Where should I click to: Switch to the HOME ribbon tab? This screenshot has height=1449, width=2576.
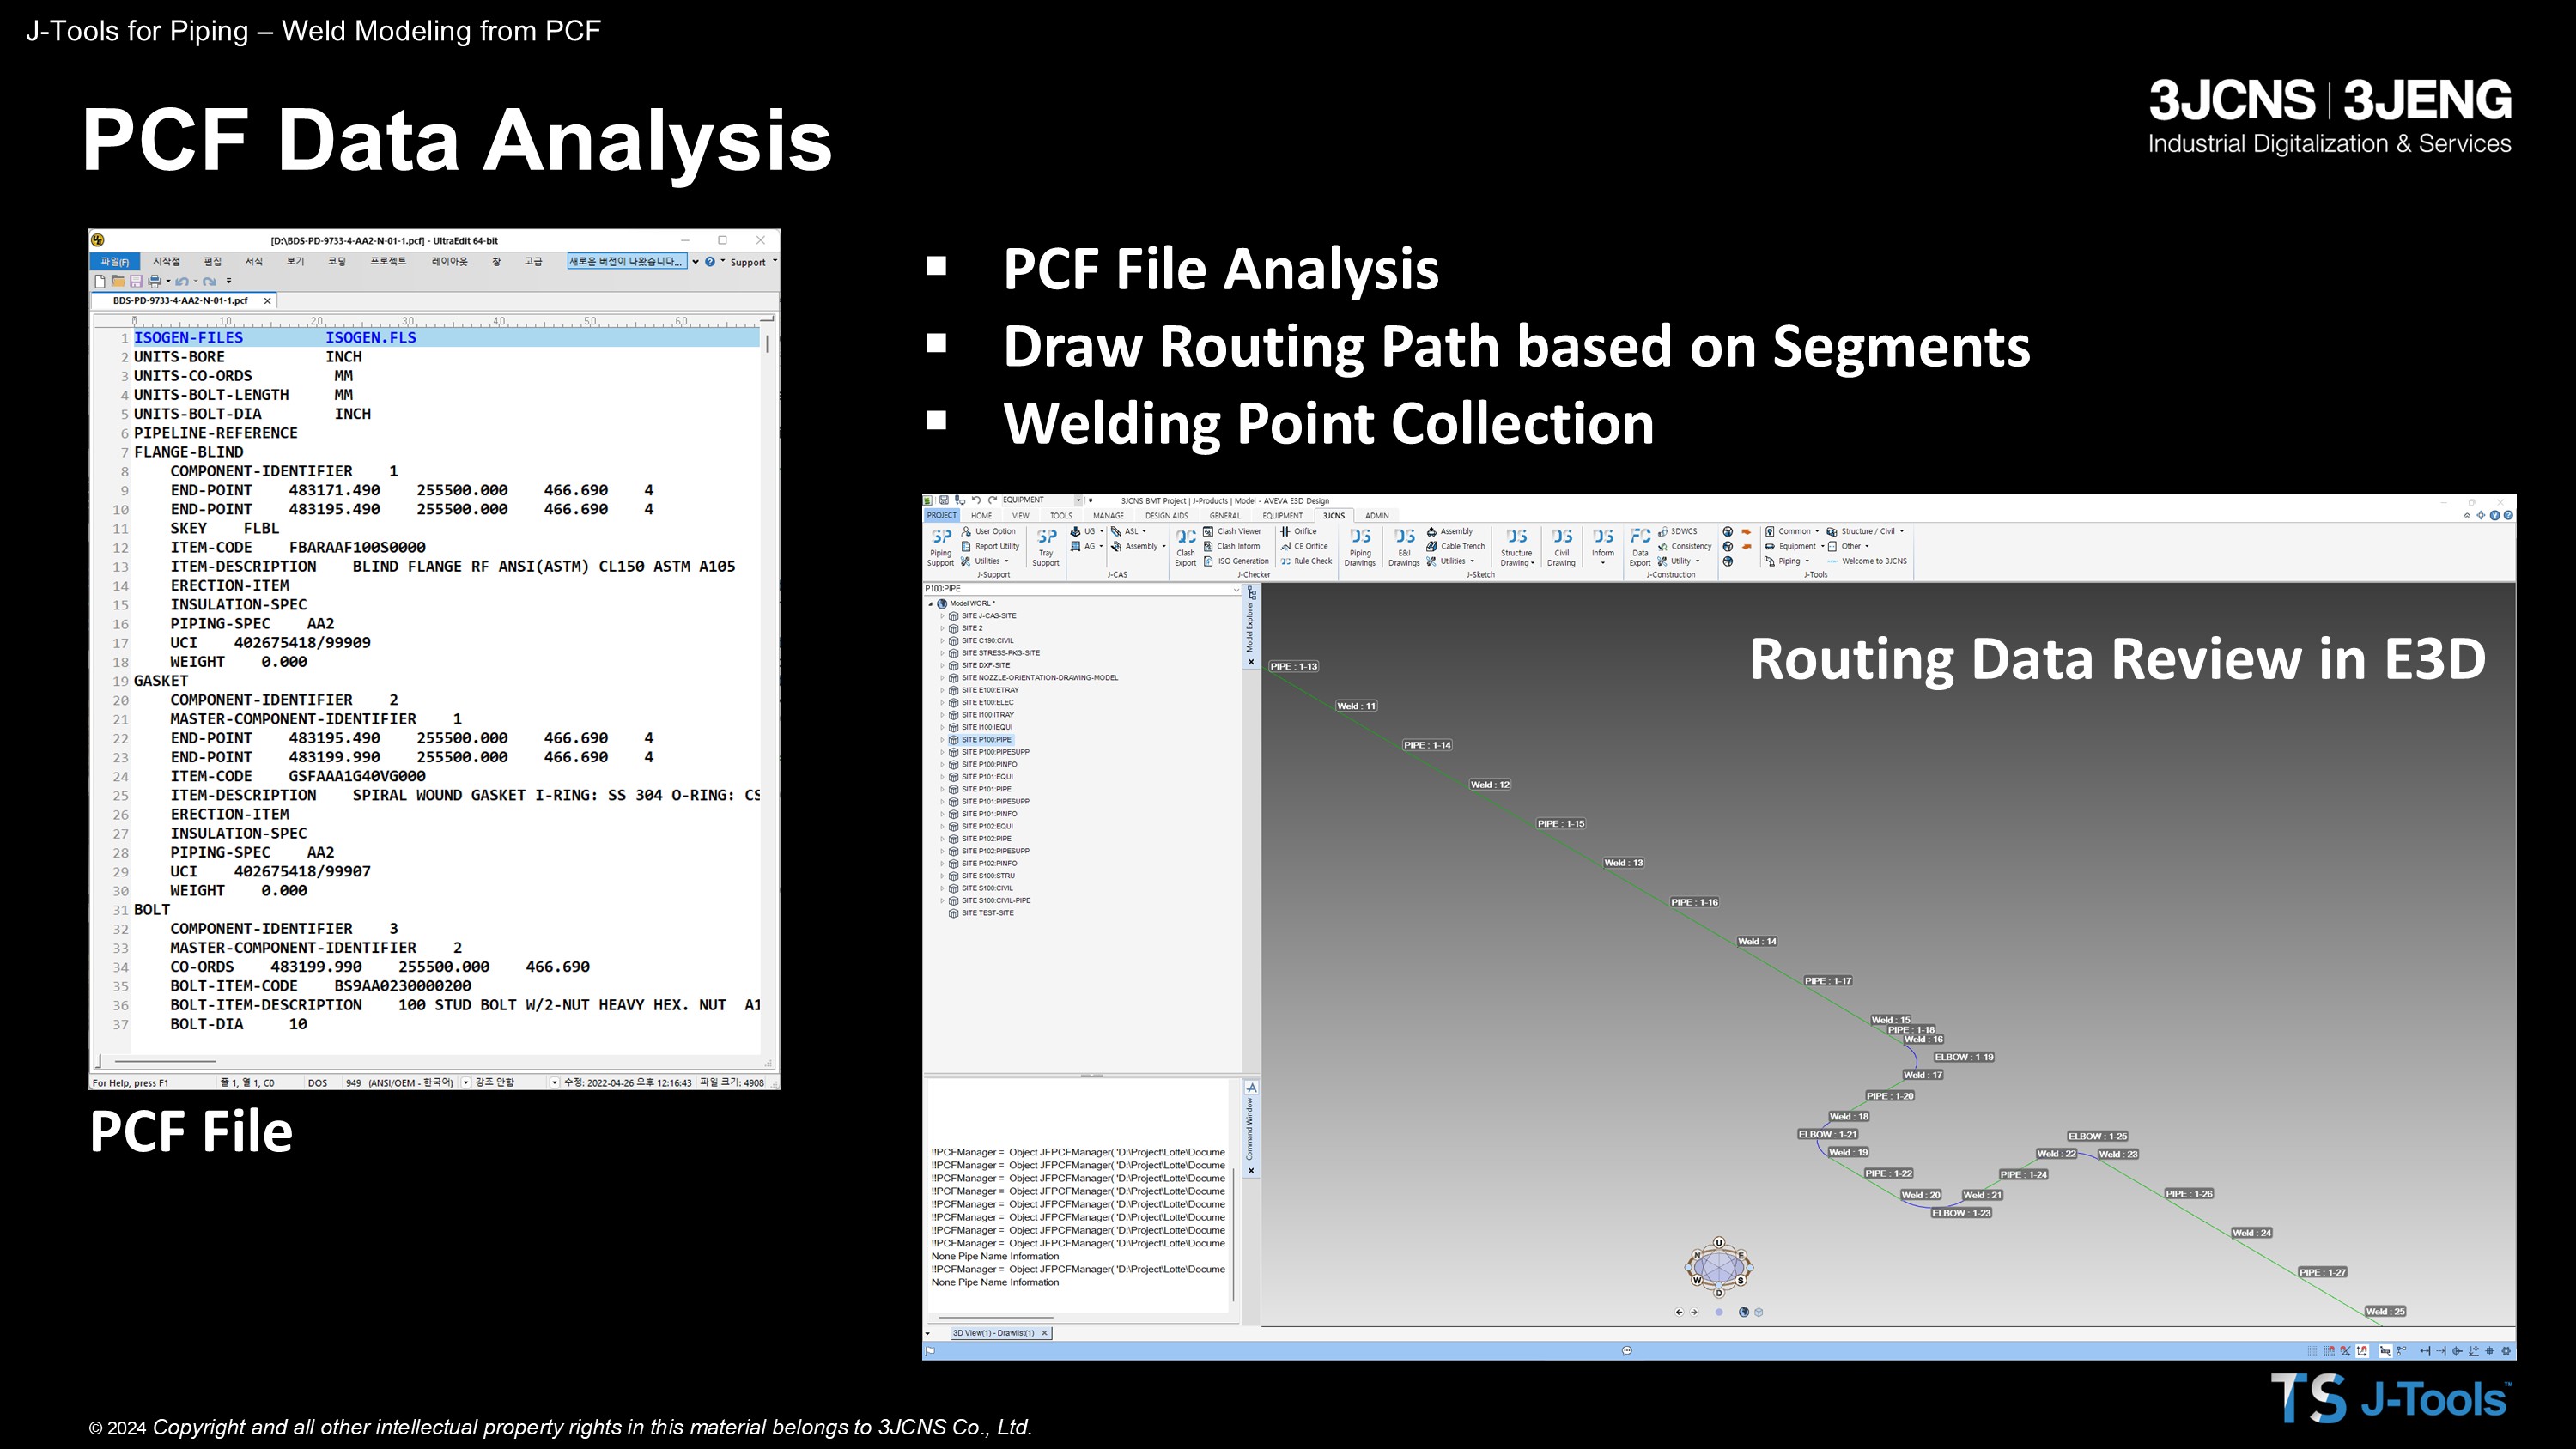pyautogui.click(x=982, y=516)
